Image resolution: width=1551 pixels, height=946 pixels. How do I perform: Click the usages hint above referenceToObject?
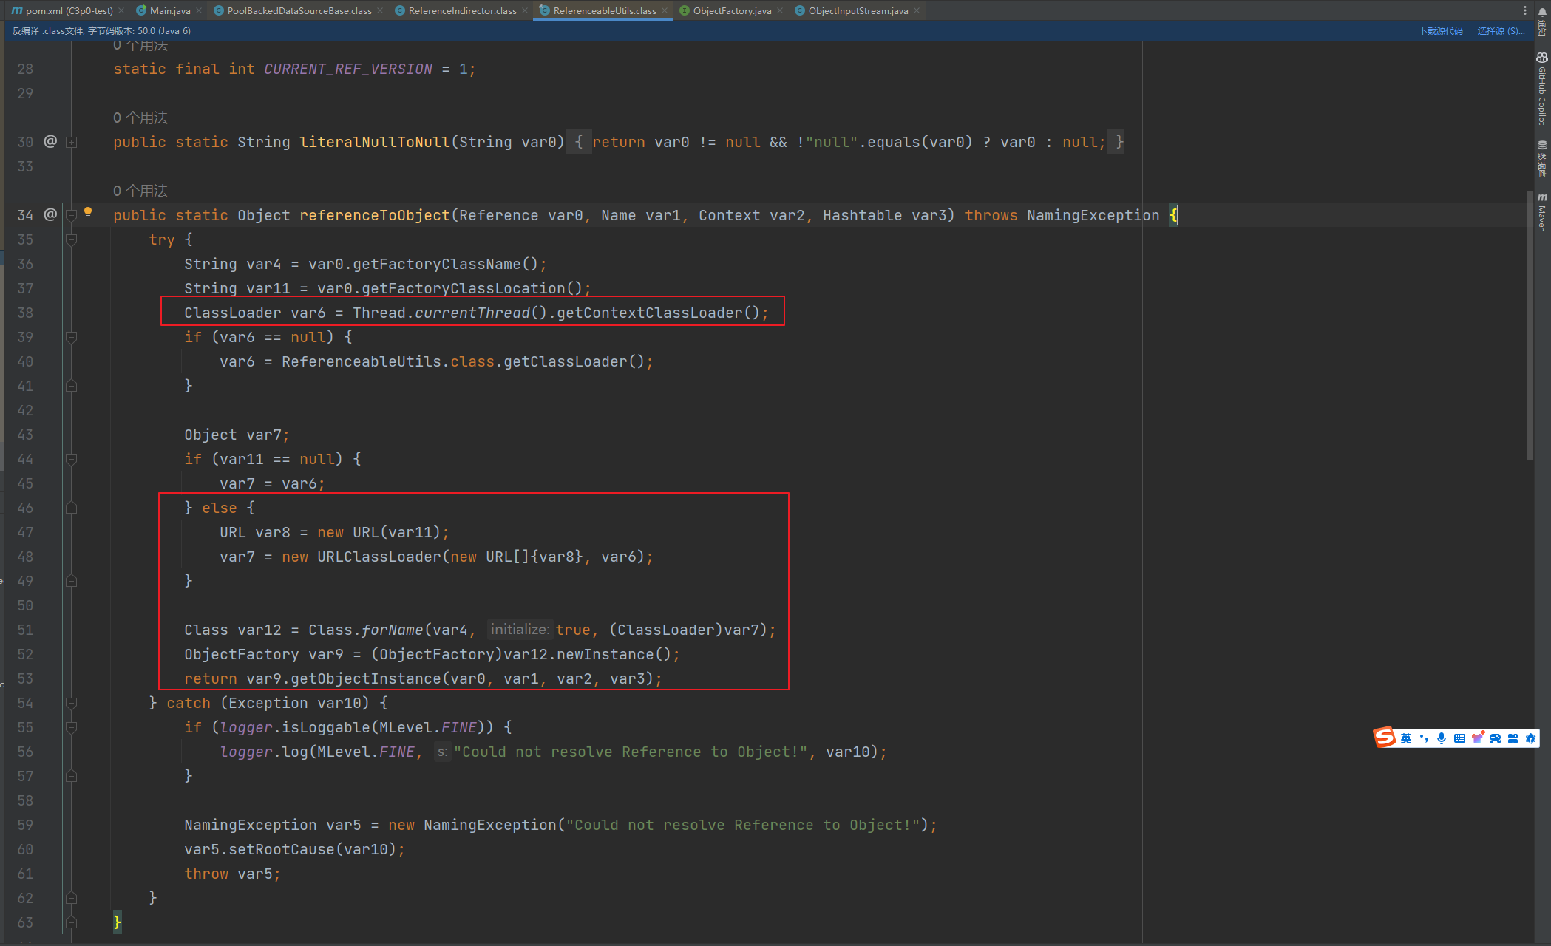[x=140, y=191]
